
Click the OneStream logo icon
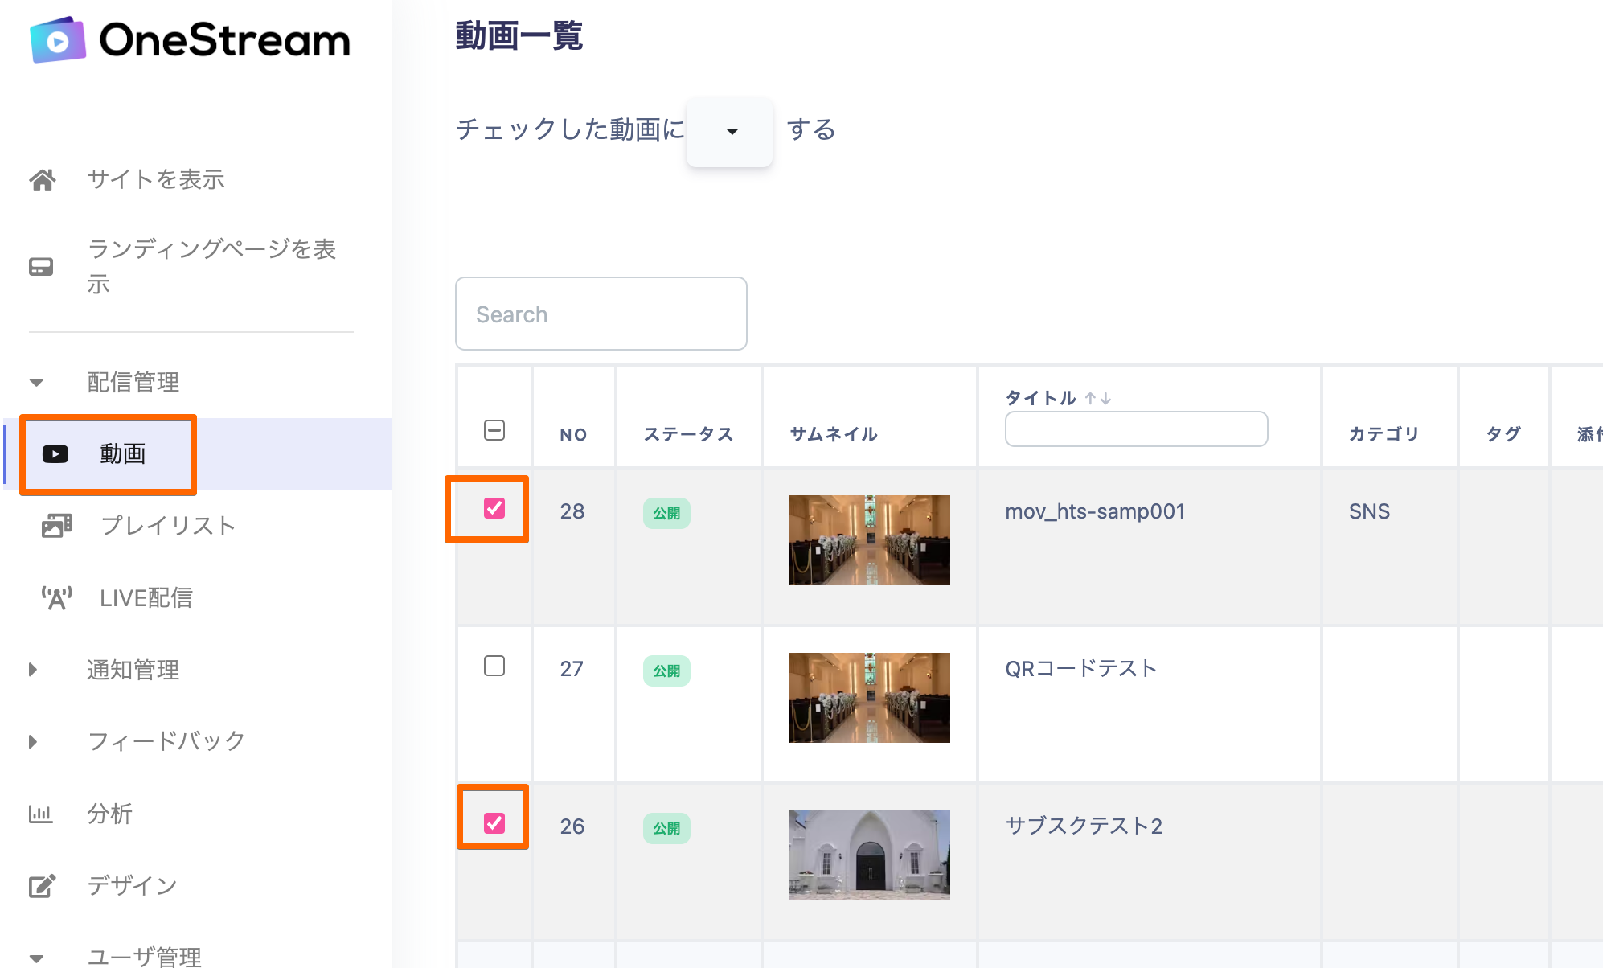point(57,40)
